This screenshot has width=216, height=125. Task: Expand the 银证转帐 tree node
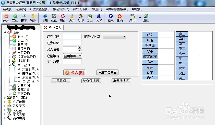5,102
